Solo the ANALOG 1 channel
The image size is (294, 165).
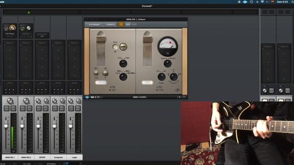pyautogui.click(x=6, y=108)
